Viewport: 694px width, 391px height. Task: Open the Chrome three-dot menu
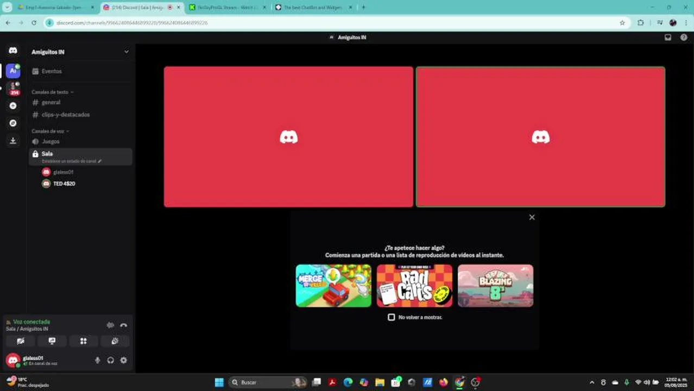[x=687, y=23]
